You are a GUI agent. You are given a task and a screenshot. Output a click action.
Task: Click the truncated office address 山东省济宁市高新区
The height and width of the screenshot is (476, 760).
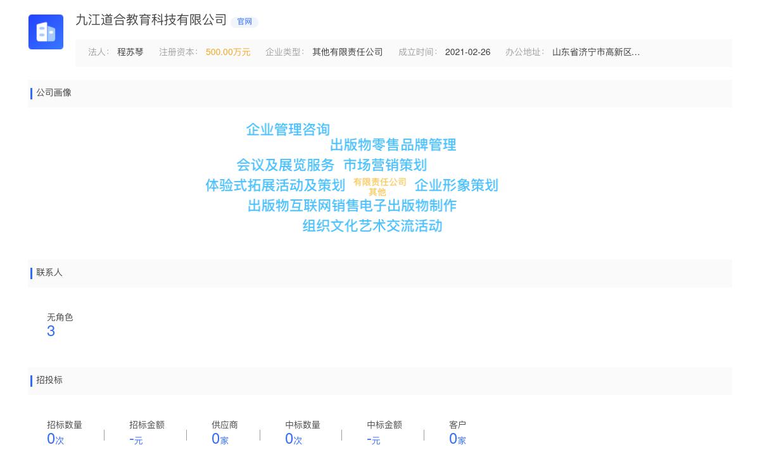tap(595, 53)
